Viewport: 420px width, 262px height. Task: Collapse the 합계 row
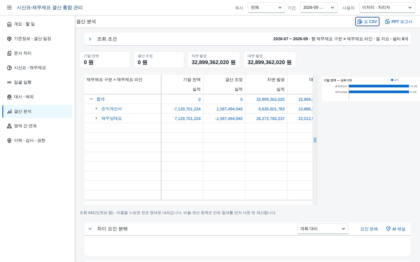[91, 99]
